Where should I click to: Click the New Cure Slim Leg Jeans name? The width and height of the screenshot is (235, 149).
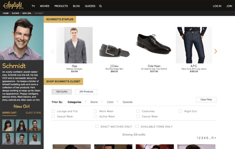[194, 69]
